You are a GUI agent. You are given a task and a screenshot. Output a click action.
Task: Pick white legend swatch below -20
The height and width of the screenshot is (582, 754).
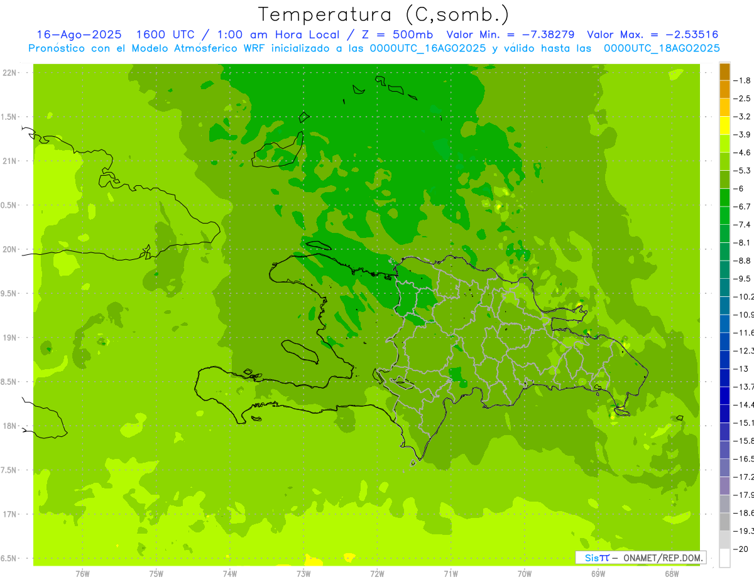coord(724,558)
